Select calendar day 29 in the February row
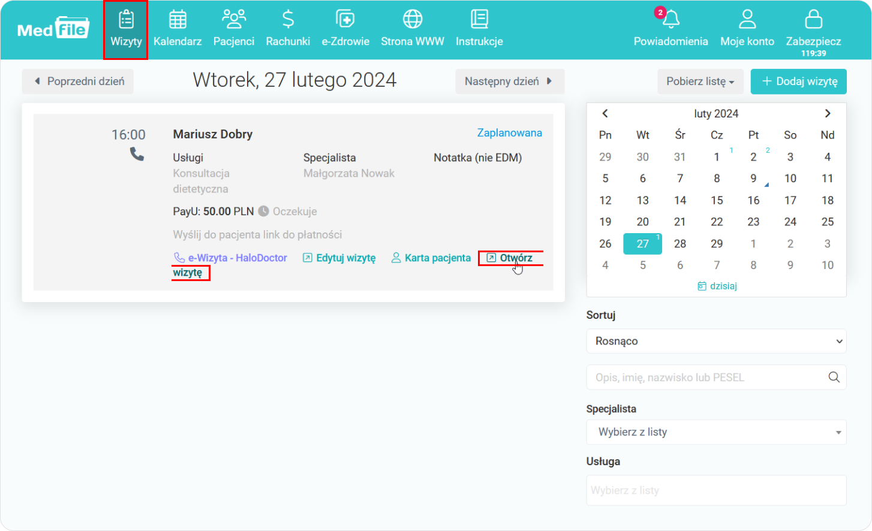Viewport: 872px width, 531px height. (717, 244)
